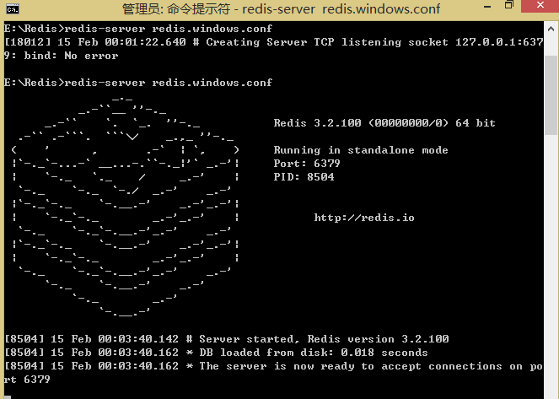This screenshot has width=559, height=399.
Task: Click the http://redis.io URL text
Action: coord(363,218)
